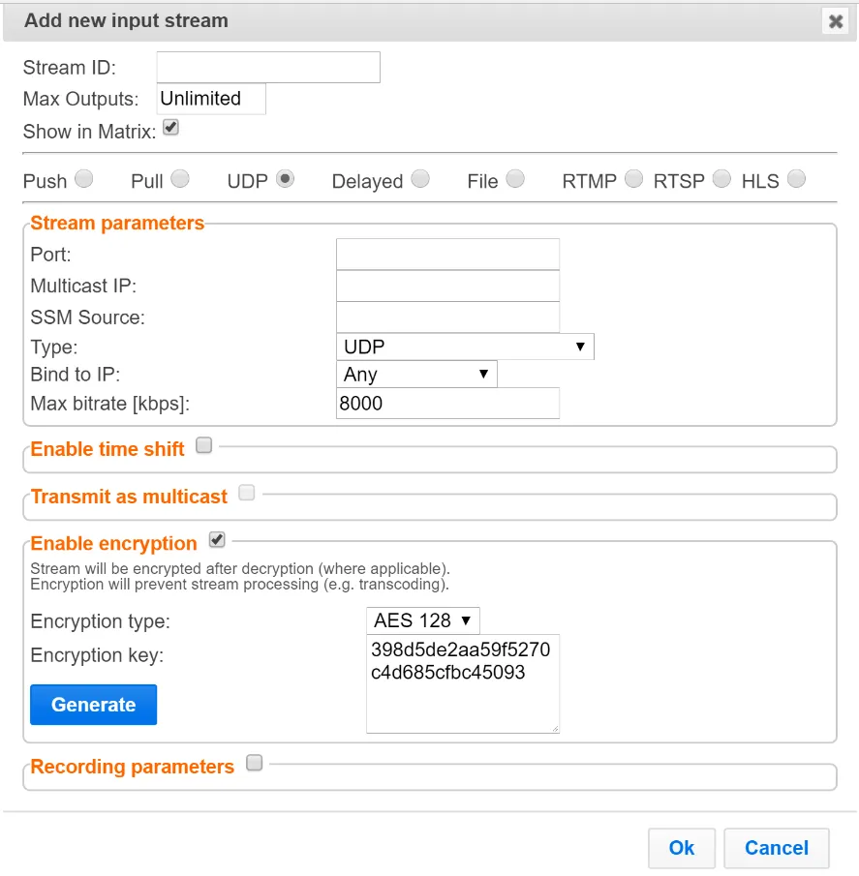Select the RTSP radio button
The width and height of the screenshot is (859, 876).
click(721, 179)
